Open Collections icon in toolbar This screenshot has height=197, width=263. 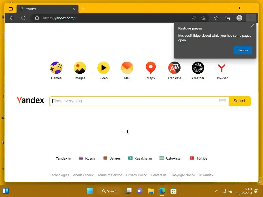click(228, 18)
